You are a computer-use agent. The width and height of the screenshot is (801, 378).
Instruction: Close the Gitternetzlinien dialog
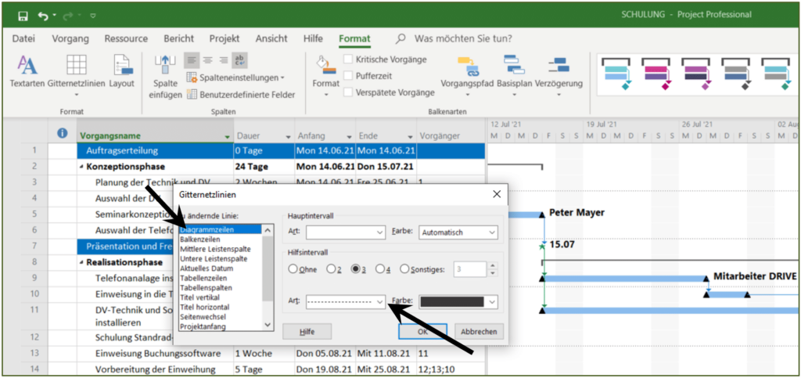(496, 194)
